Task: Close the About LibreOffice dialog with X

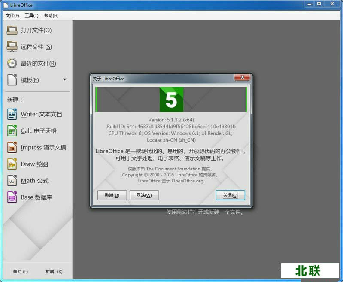Action: pos(242,77)
